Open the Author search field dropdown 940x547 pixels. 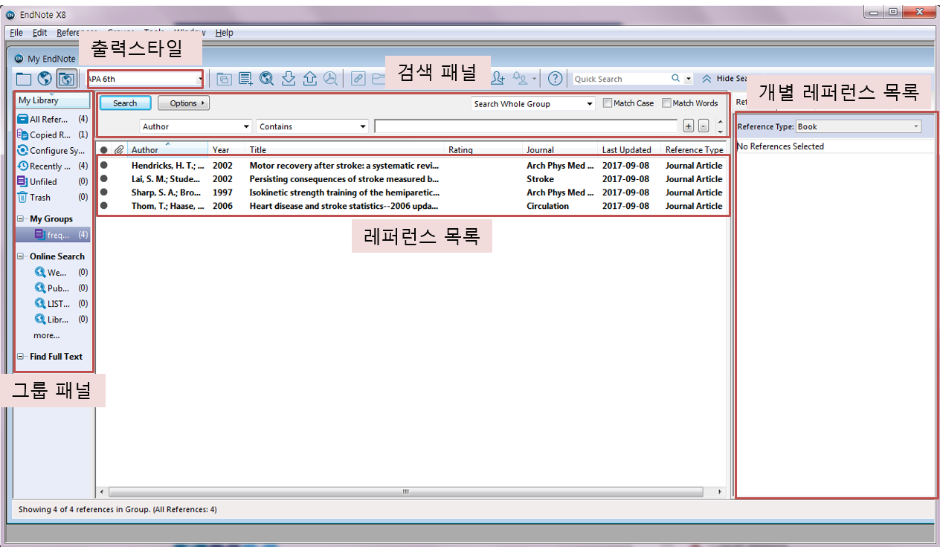click(196, 126)
